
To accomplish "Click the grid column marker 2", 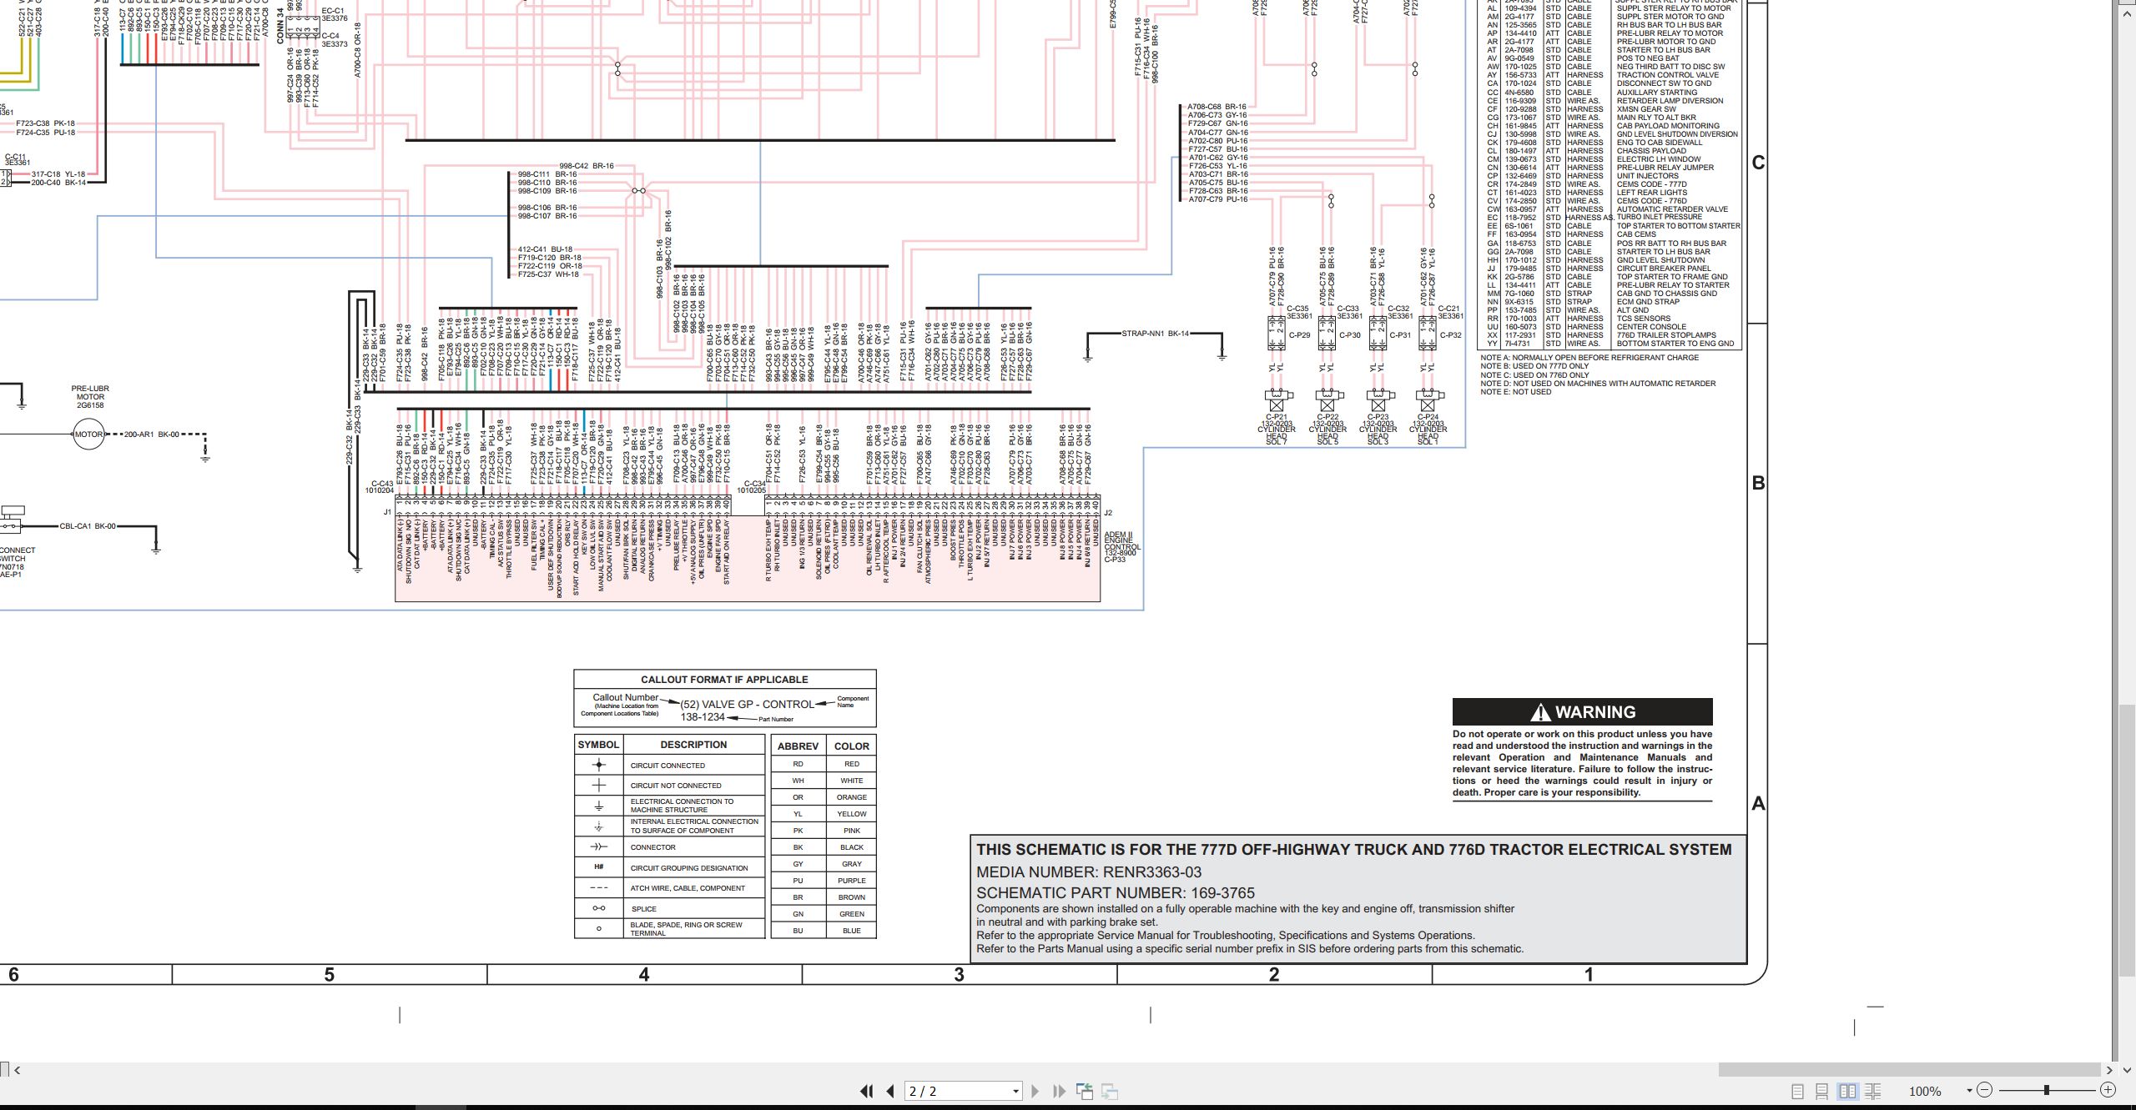I will click(1274, 974).
